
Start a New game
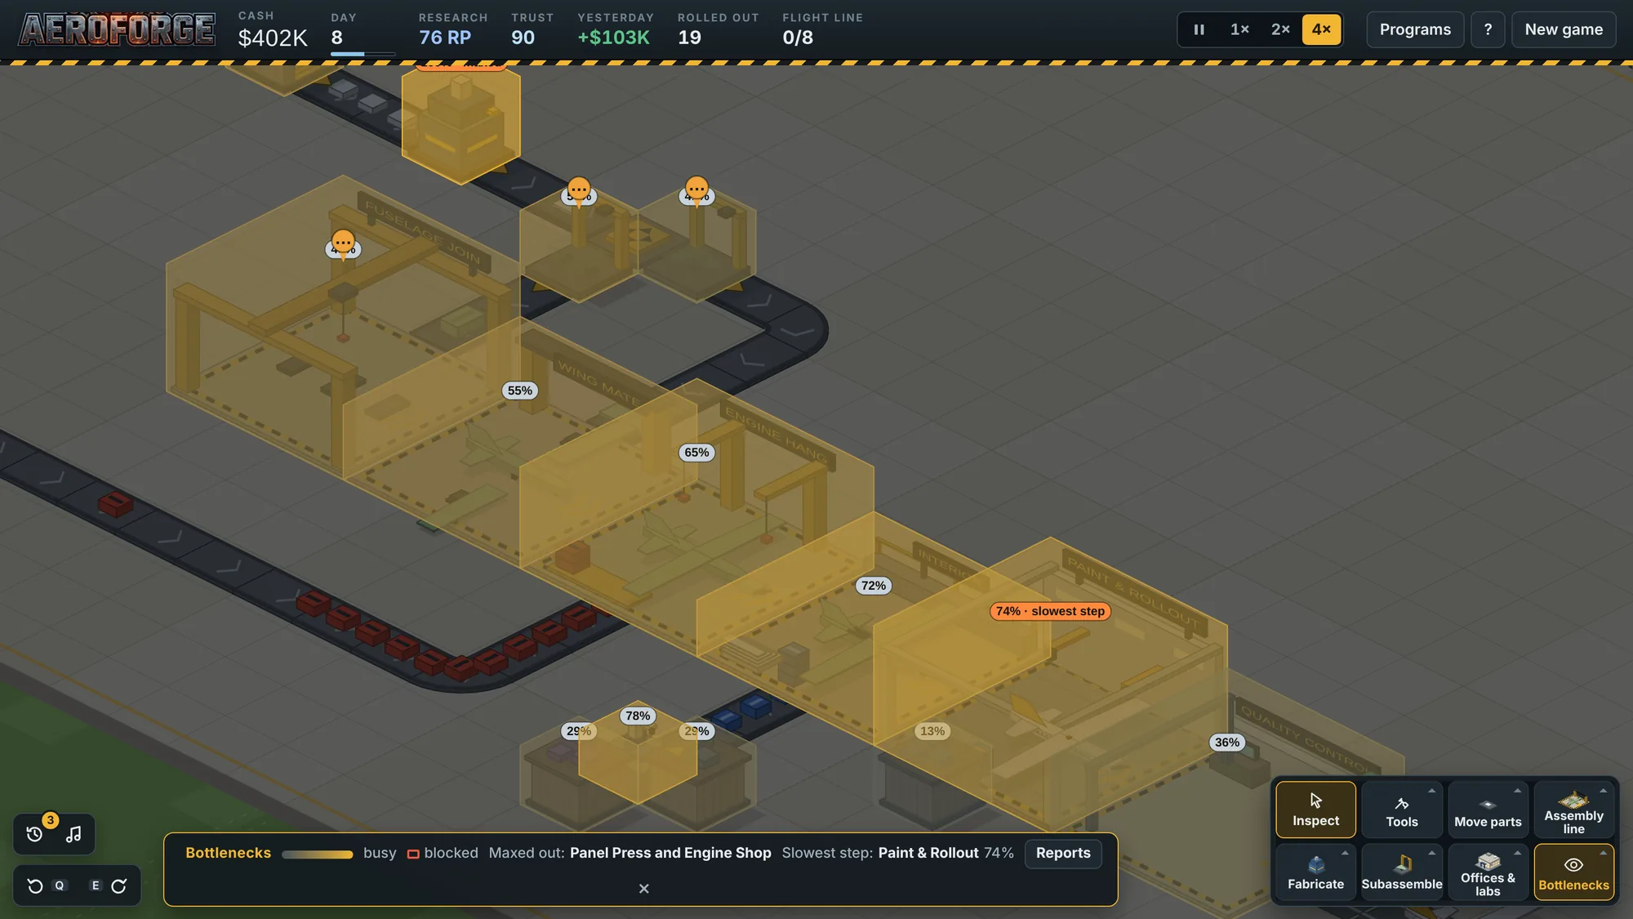click(1564, 29)
